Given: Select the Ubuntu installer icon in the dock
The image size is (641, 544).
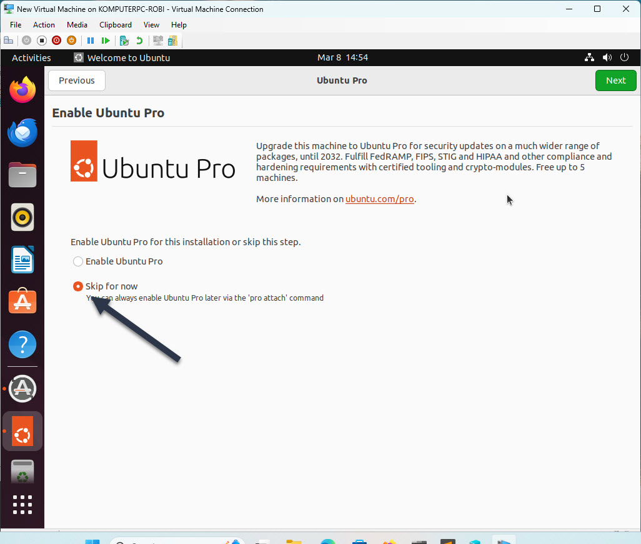Looking at the screenshot, I should (22, 430).
